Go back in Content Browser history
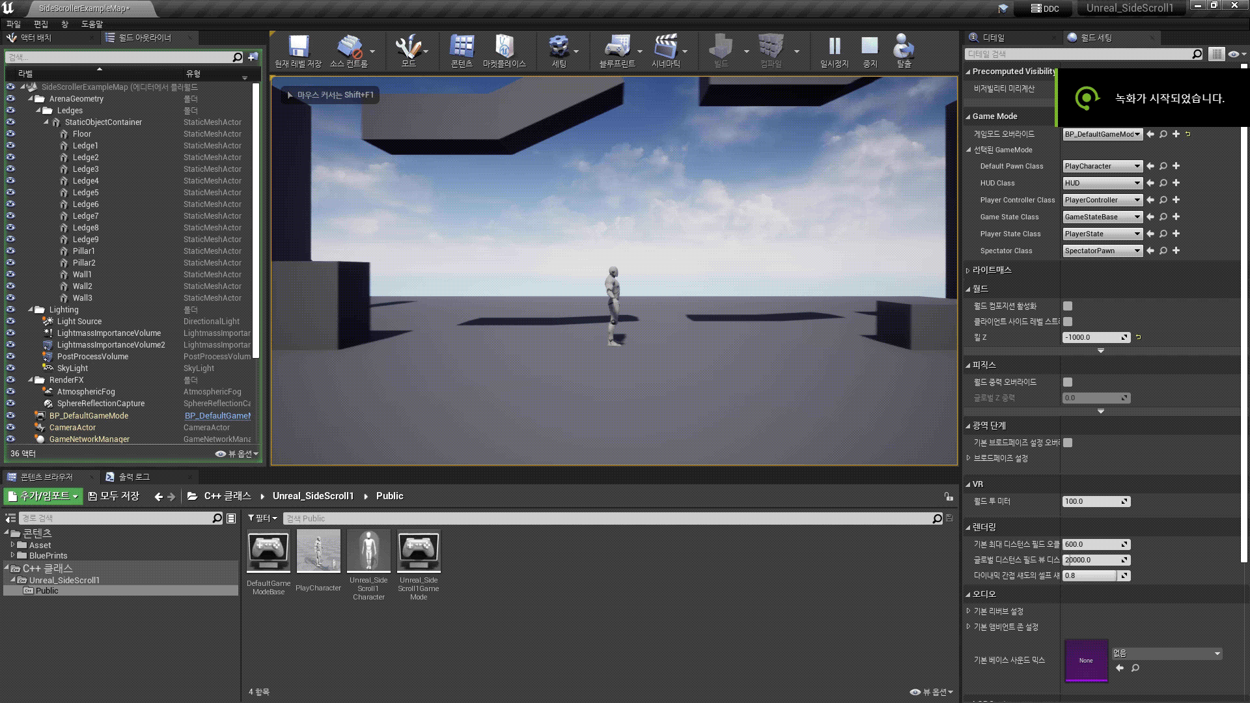The image size is (1250, 703). [x=159, y=497]
